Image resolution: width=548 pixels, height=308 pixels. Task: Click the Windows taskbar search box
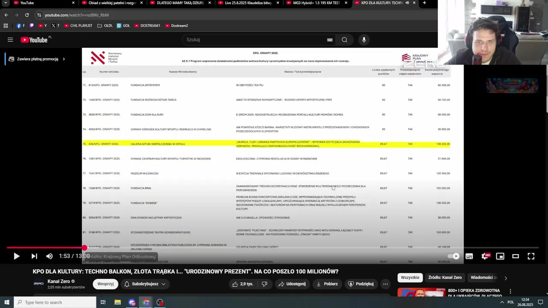[55, 302]
